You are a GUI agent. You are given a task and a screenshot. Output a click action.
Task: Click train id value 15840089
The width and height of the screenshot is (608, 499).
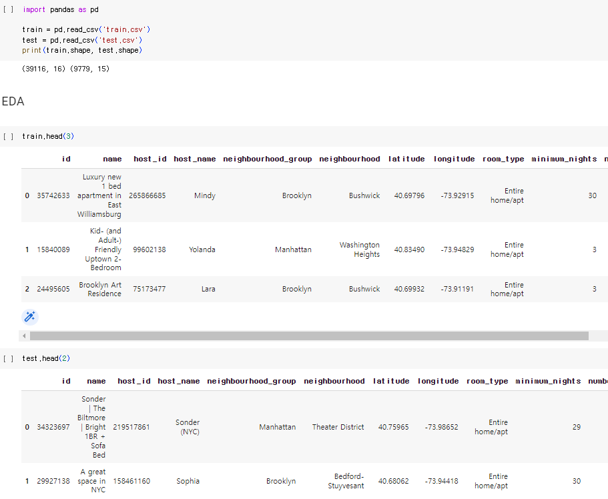53,249
